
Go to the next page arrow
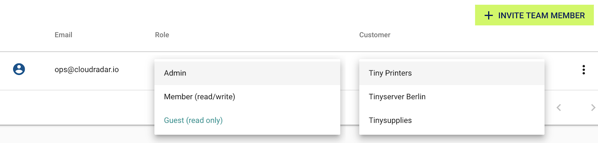(x=593, y=108)
